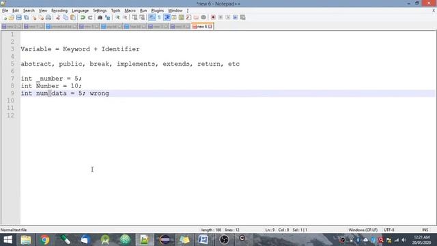Viewport: 437px width, 246px height.
Task: Click the Replace toolbar icon
Action: [107, 18]
